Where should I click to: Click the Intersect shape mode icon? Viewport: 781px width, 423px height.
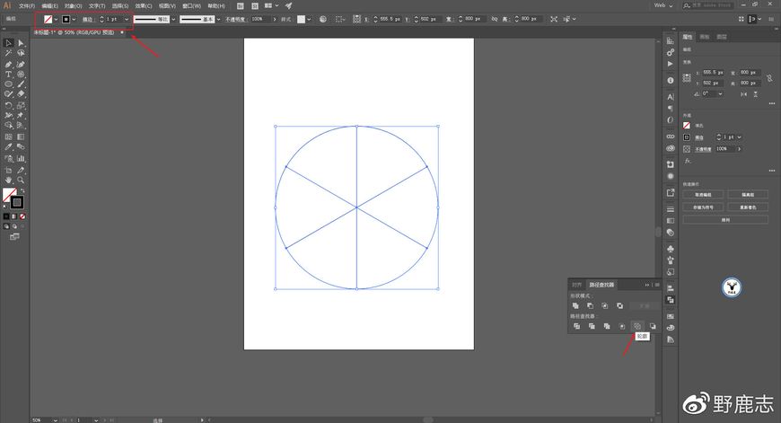pos(605,305)
